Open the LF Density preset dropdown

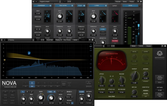20,40
